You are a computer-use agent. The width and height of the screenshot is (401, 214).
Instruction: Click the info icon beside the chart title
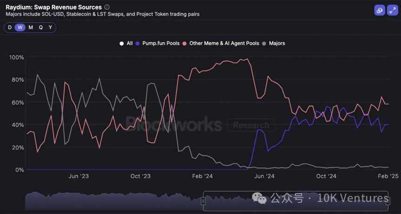coord(107,7)
